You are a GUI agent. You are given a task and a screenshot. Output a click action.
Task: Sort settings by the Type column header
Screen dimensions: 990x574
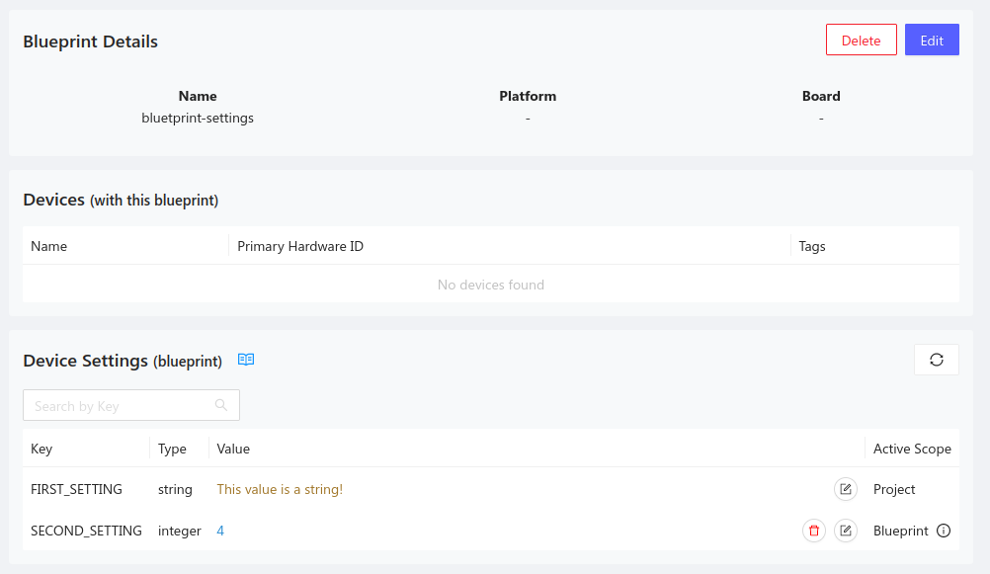pyautogui.click(x=172, y=449)
